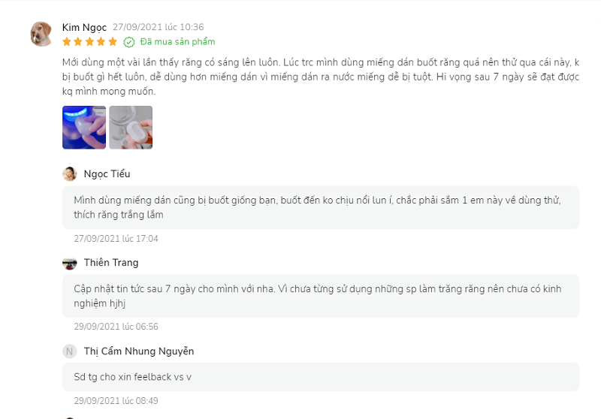Click the 'Đã mua sản phẩm' label

pos(177,42)
